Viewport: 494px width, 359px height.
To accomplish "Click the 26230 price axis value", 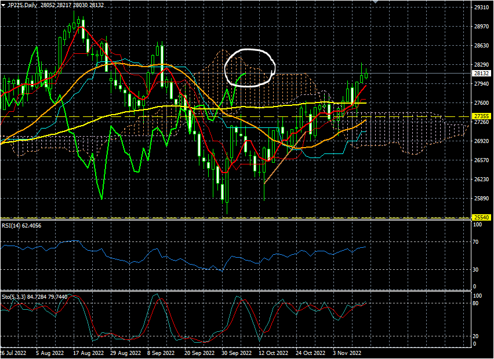I will (x=481, y=179).
